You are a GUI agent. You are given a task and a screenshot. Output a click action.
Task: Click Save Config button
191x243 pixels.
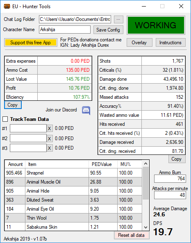108,30
